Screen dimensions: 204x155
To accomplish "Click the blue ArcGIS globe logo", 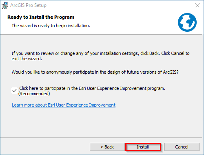I will click(x=187, y=22).
